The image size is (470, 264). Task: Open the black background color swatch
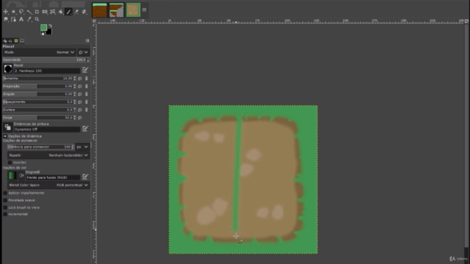pos(49,32)
